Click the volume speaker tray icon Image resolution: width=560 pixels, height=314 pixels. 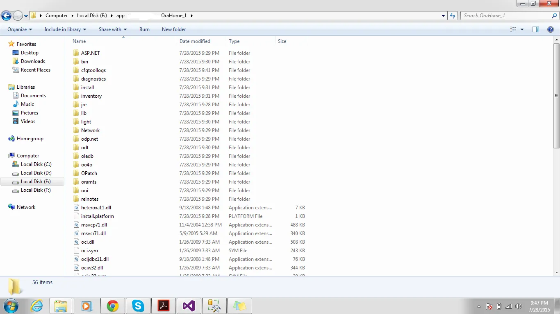point(519,306)
